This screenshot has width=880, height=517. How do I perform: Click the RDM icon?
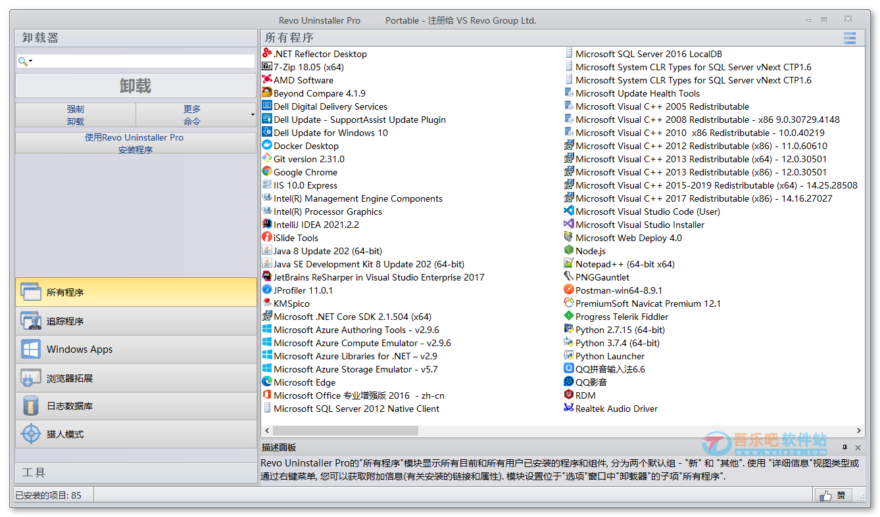[569, 395]
